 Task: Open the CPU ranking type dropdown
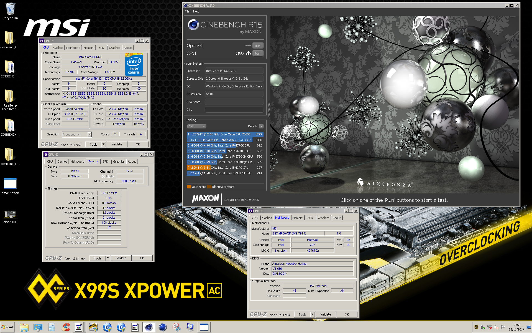coord(197,126)
